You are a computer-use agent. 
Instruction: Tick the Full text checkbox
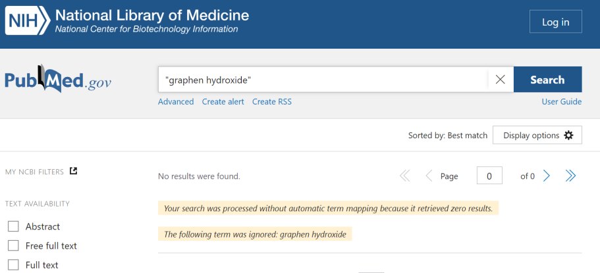click(x=13, y=264)
